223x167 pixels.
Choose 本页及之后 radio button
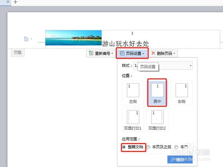pos(148,147)
